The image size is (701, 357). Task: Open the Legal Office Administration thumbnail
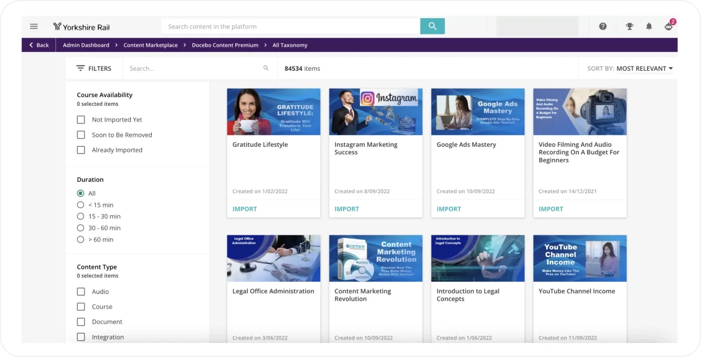pos(273,258)
